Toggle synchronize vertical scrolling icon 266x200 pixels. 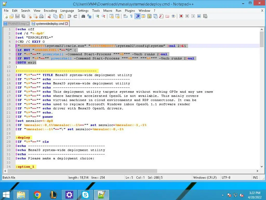[111, 16]
